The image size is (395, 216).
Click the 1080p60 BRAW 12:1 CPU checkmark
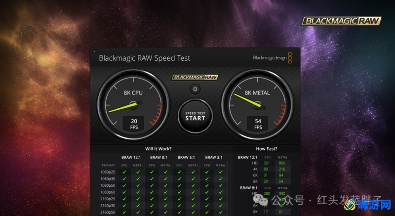click(x=124, y=192)
